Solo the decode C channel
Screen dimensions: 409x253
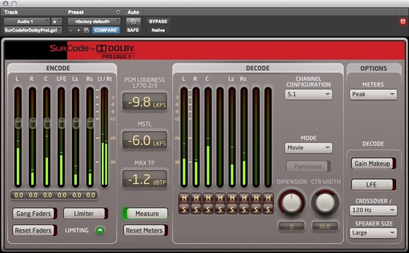coord(208,209)
